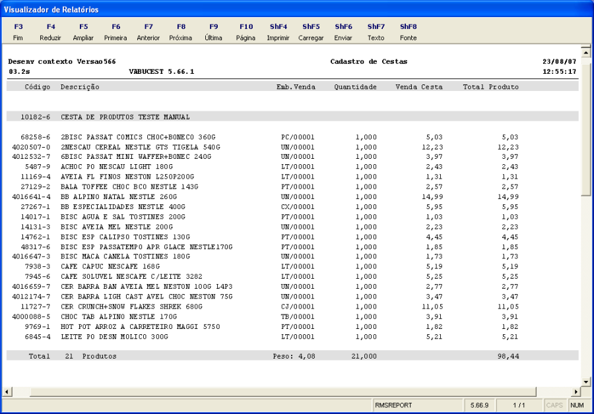Click row BISC ESP CALIPSO TOSTINES 130G
Screen dimensions: 594x414
pyautogui.click(x=265, y=237)
